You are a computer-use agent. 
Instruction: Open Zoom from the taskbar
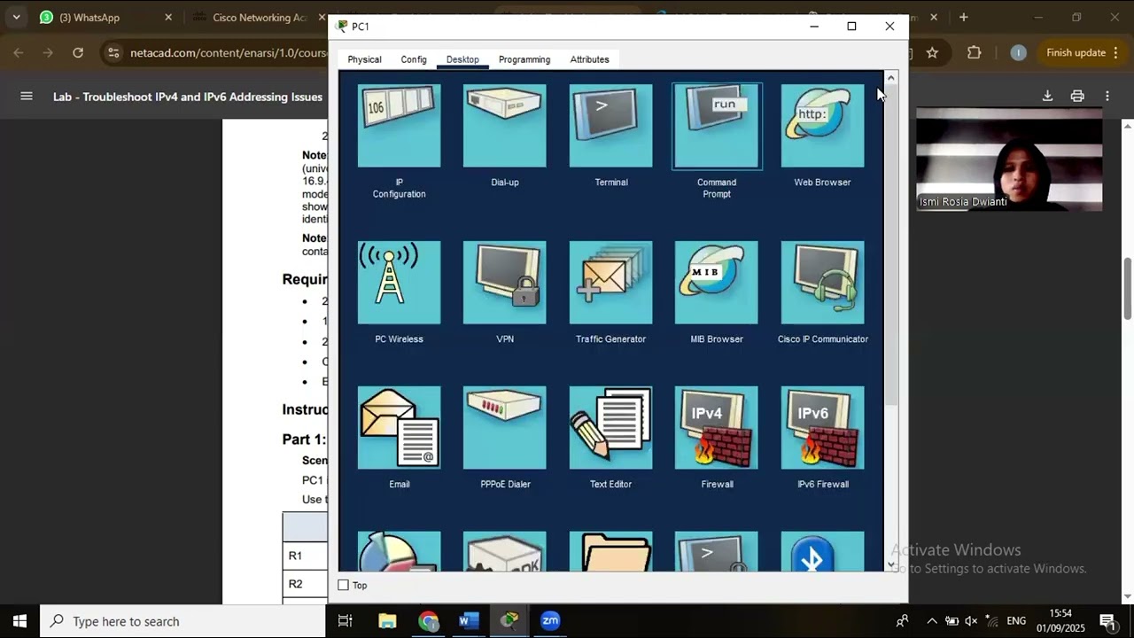(550, 620)
